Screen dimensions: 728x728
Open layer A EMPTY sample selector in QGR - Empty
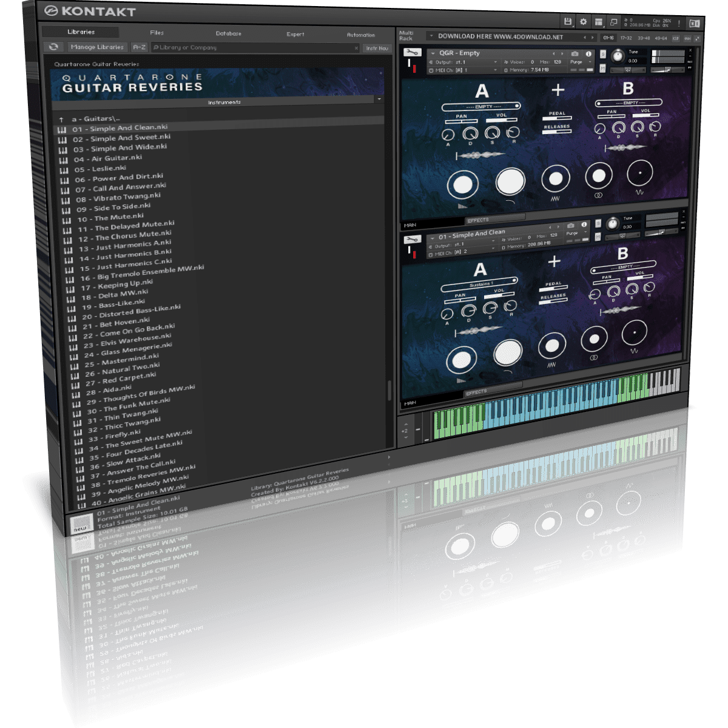480,107
